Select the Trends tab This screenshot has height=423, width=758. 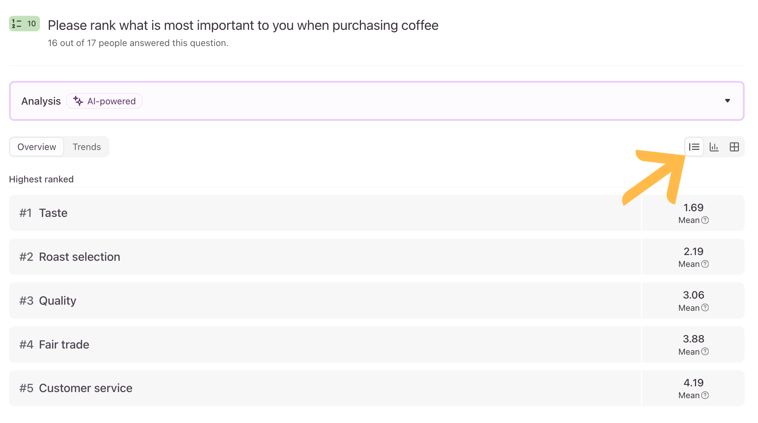87,147
